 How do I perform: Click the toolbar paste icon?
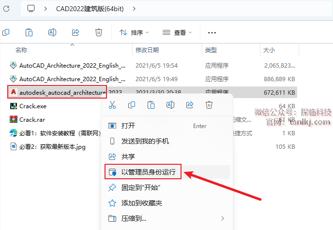29,33
